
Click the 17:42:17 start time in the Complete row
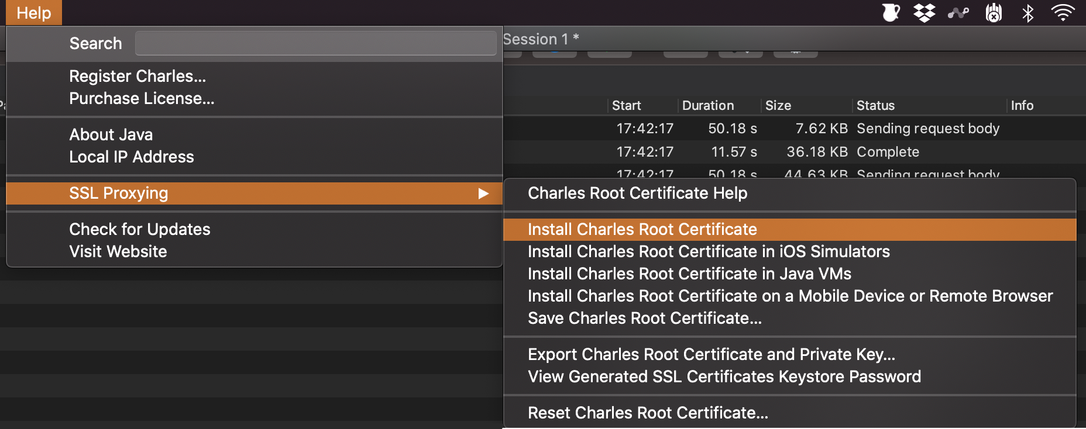(645, 152)
